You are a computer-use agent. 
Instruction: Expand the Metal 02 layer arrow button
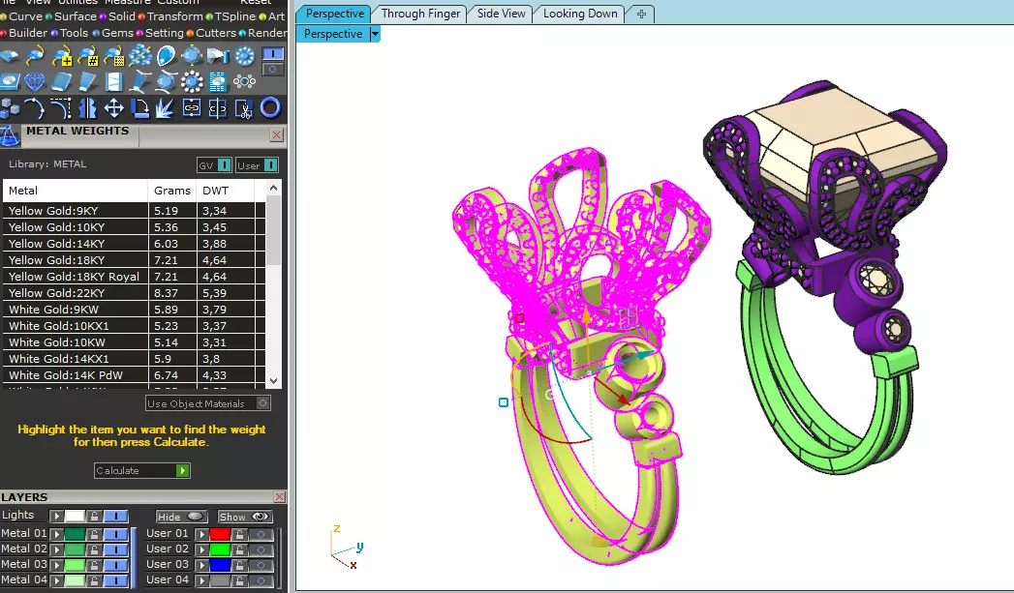[x=57, y=549]
